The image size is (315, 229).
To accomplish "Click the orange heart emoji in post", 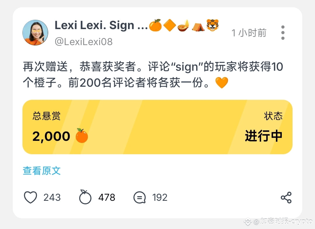I will (222, 83).
